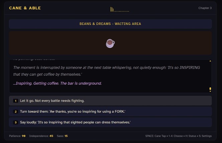Click the Patience stat value
The width and height of the screenshot is (222, 143).
(x=24, y=136)
